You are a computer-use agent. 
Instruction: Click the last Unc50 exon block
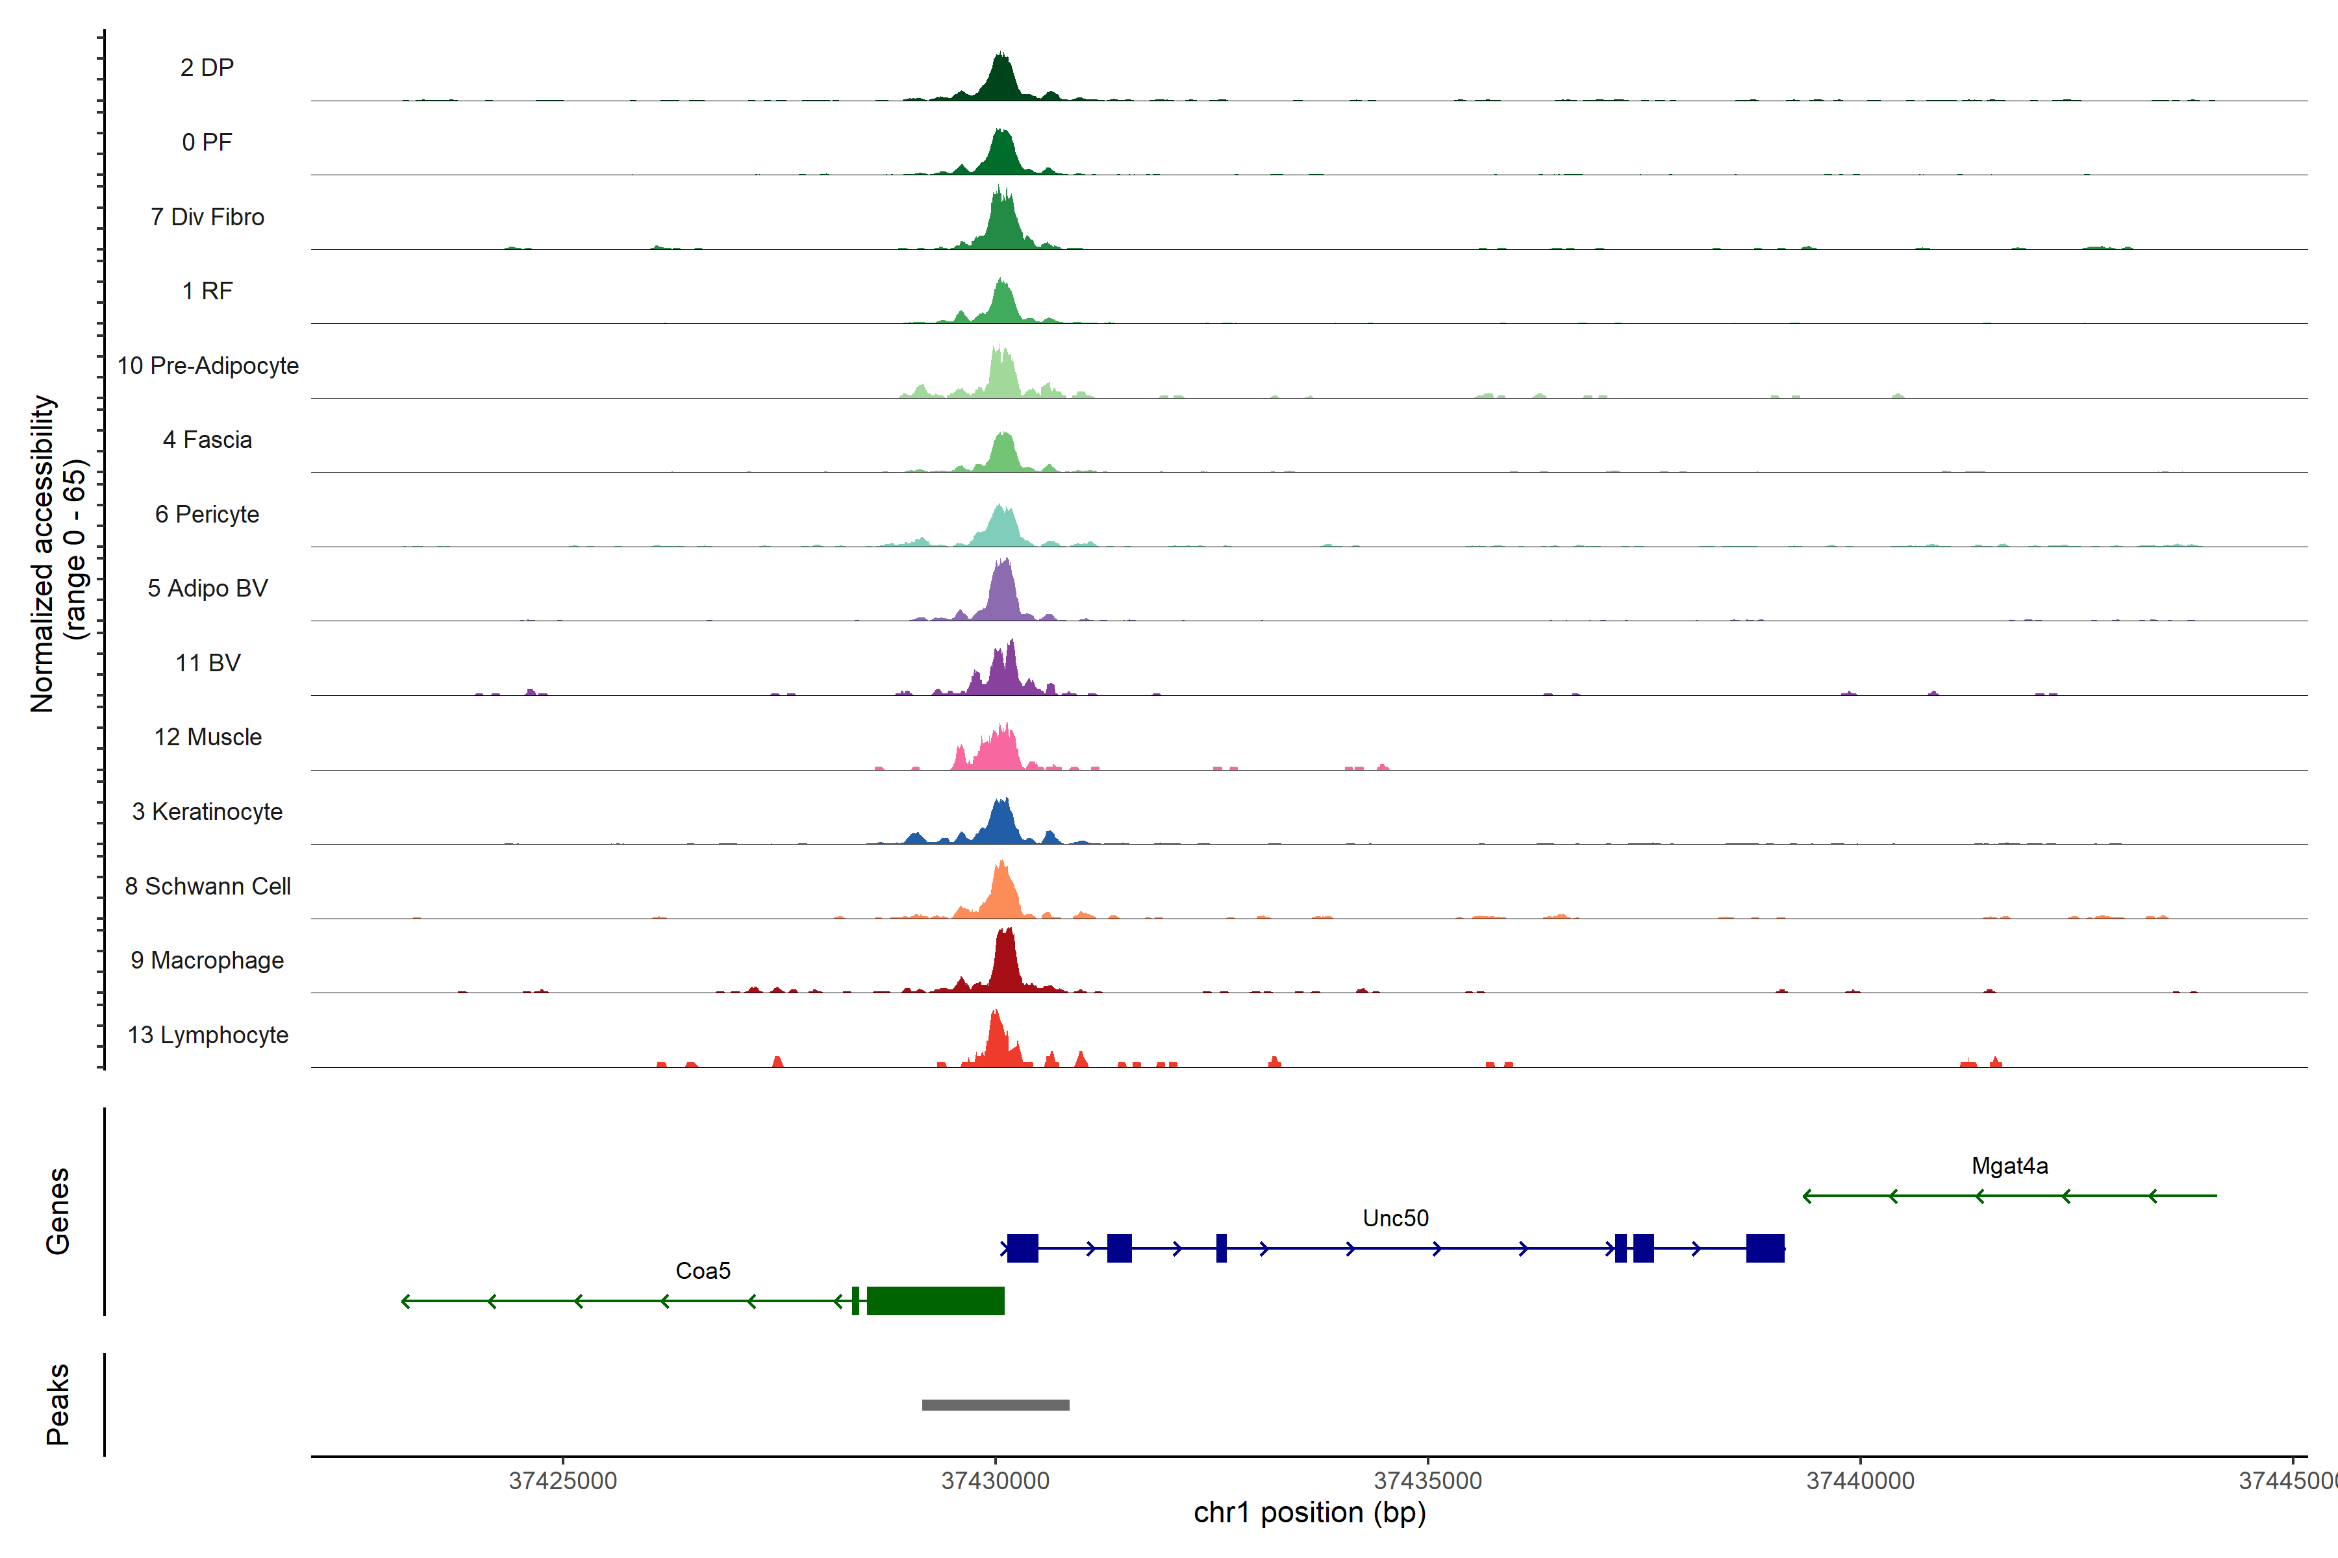point(1765,1248)
